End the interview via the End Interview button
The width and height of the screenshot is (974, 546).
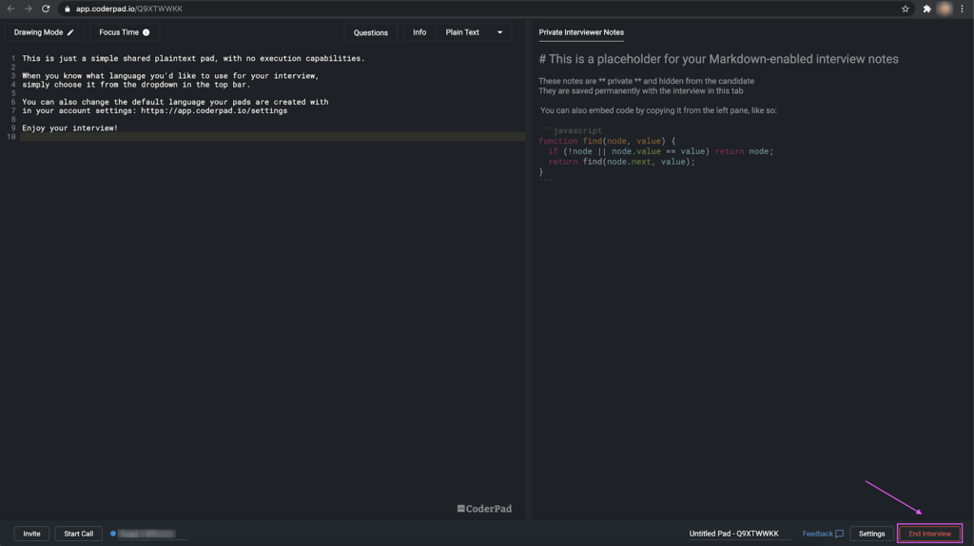[929, 534]
